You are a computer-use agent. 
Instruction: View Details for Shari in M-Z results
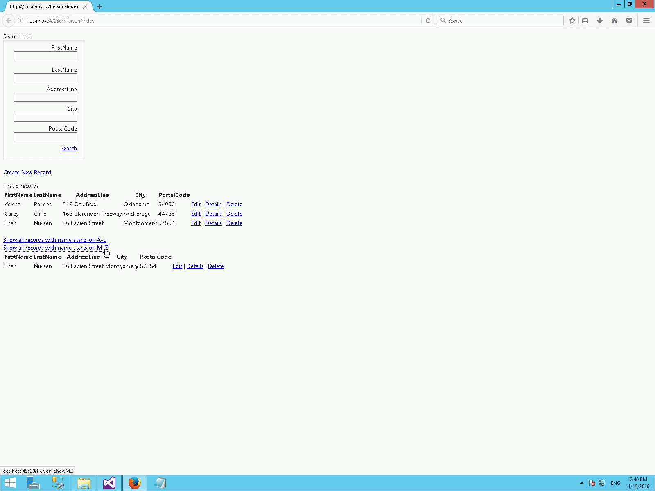(x=195, y=266)
